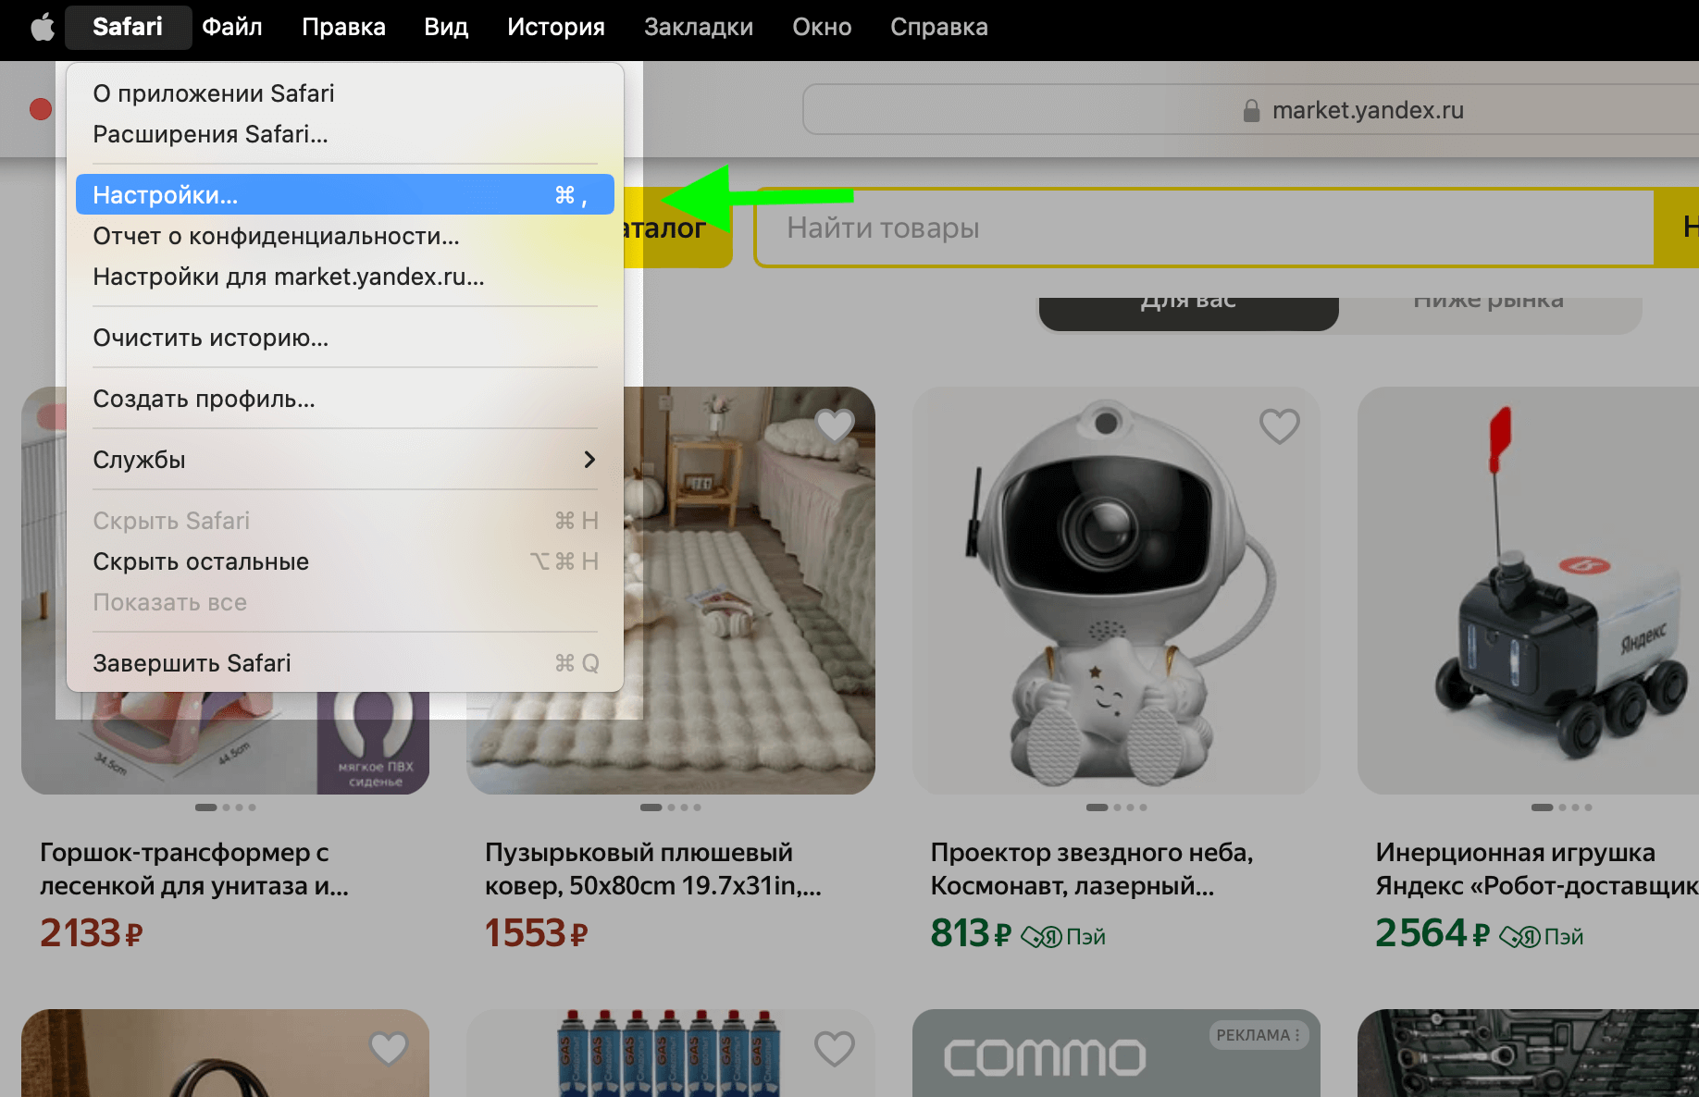Open the astronaut star projector image
Image resolution: width=1699 pixels, height=1097 pixels.
(1116, 590)
